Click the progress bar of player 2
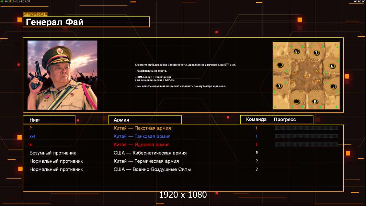Image resolution: width=366 pixels, height=206 pixels. tap(306, 128)
